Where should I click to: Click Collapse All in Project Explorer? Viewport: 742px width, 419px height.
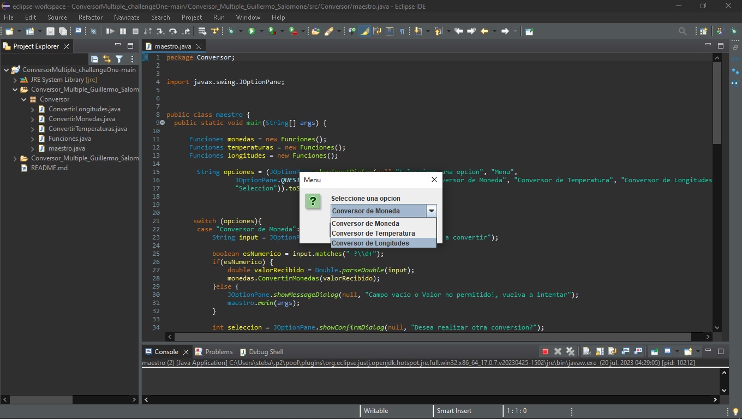point(94,59)
